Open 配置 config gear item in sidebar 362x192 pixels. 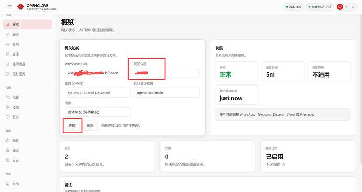tap(28, 141)
